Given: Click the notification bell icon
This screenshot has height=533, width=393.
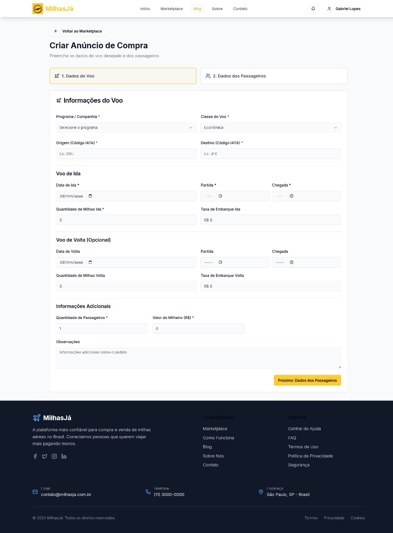Looking at the screenshot, I should [x=313, y=9].
